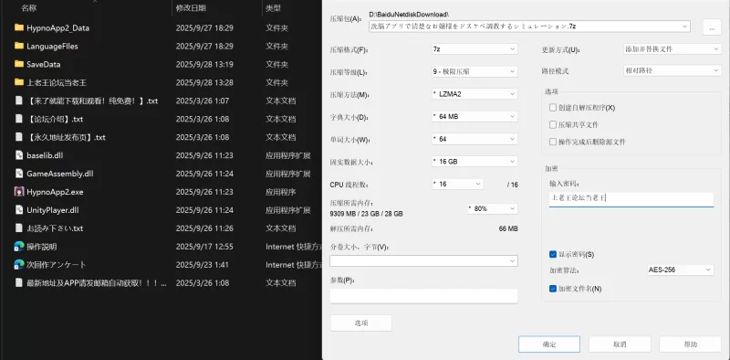Click the 参数(P) input field
Image resolution: width=730 pixels, height=360 pixels.
423,296
